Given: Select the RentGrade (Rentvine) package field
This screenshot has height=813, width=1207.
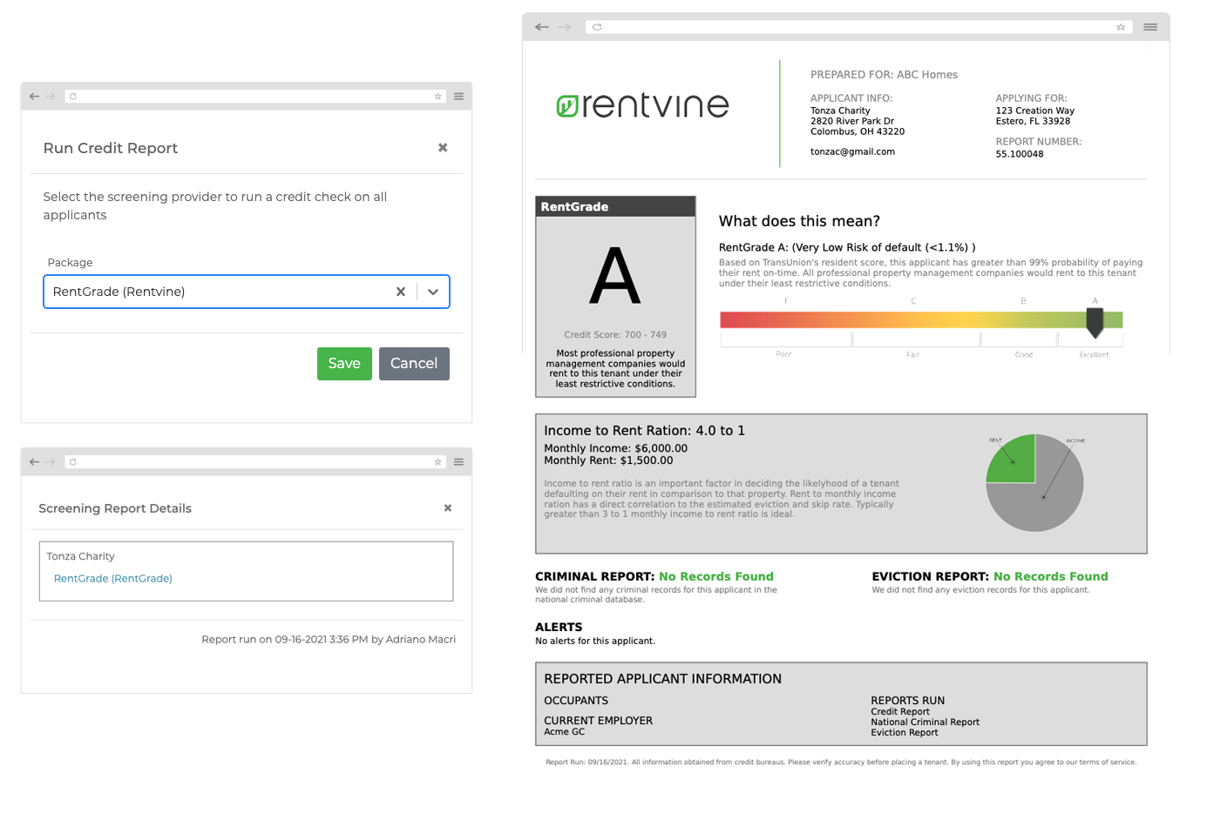Looking at the screenshot, I should coord(218,292).
